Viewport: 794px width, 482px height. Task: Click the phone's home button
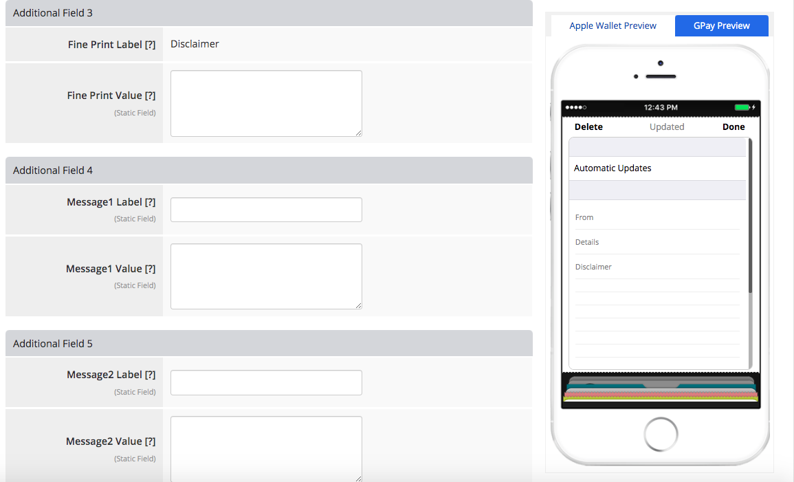pos(661,435)
